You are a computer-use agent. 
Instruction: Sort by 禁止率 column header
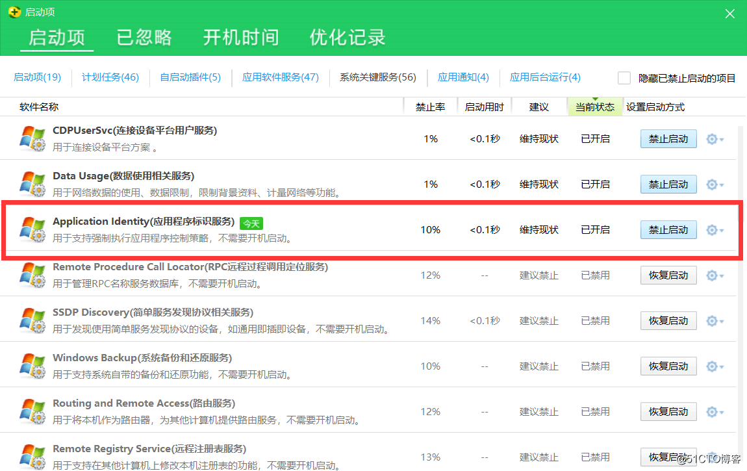click(x=430, y=107)
